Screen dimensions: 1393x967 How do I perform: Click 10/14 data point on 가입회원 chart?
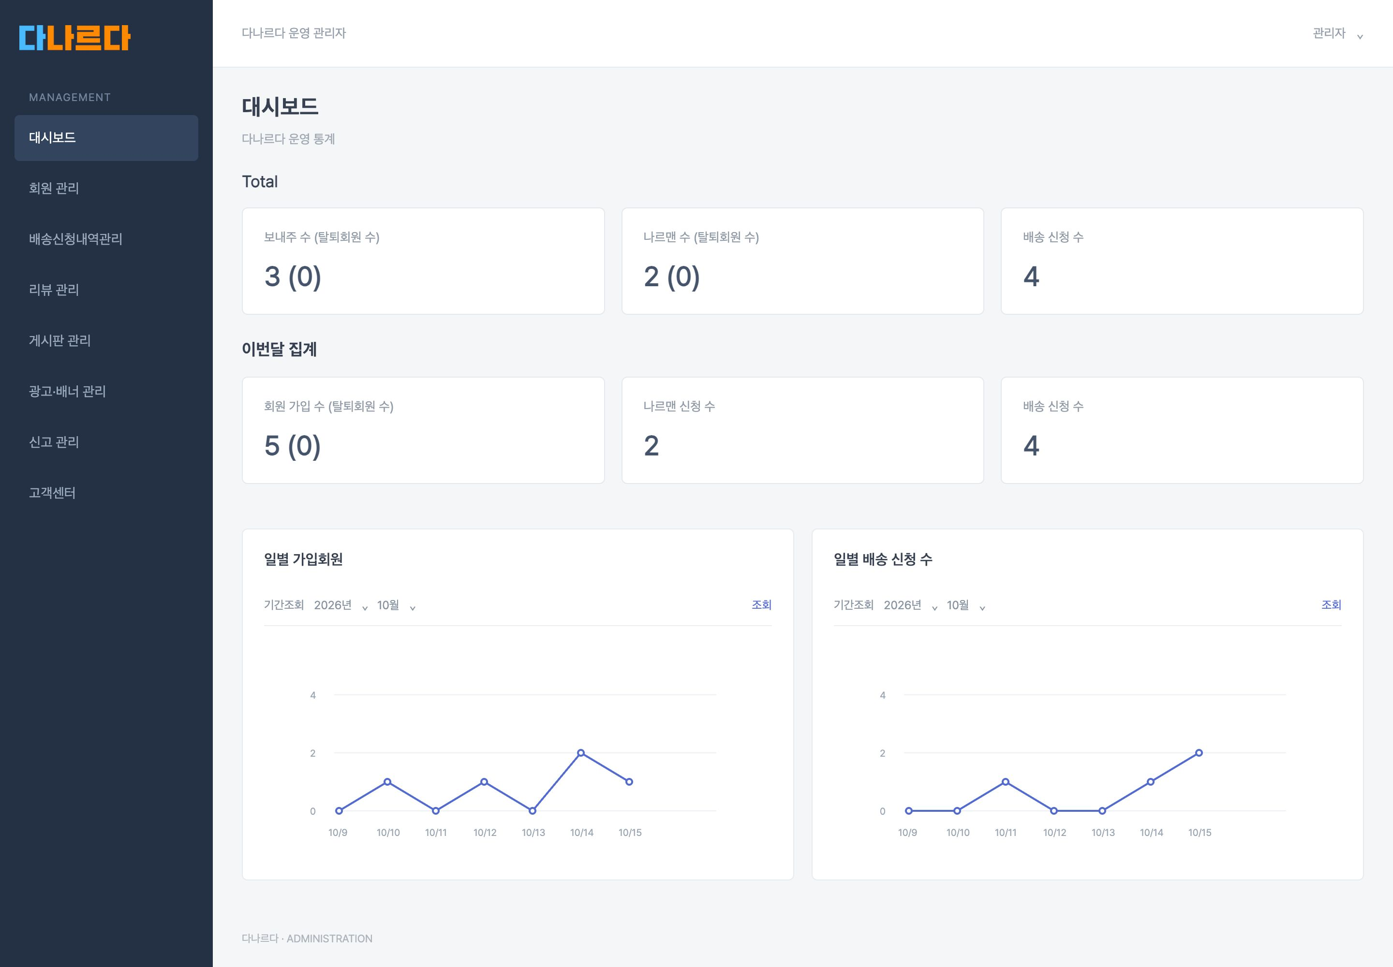coord(581,752)
